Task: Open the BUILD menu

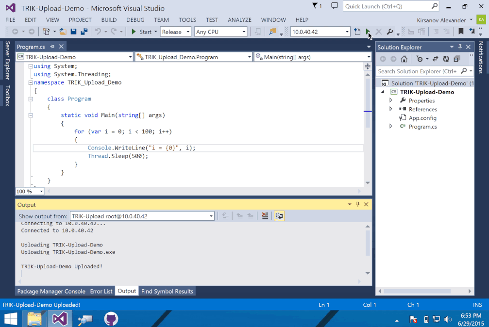Action: (x=109, y=19)
